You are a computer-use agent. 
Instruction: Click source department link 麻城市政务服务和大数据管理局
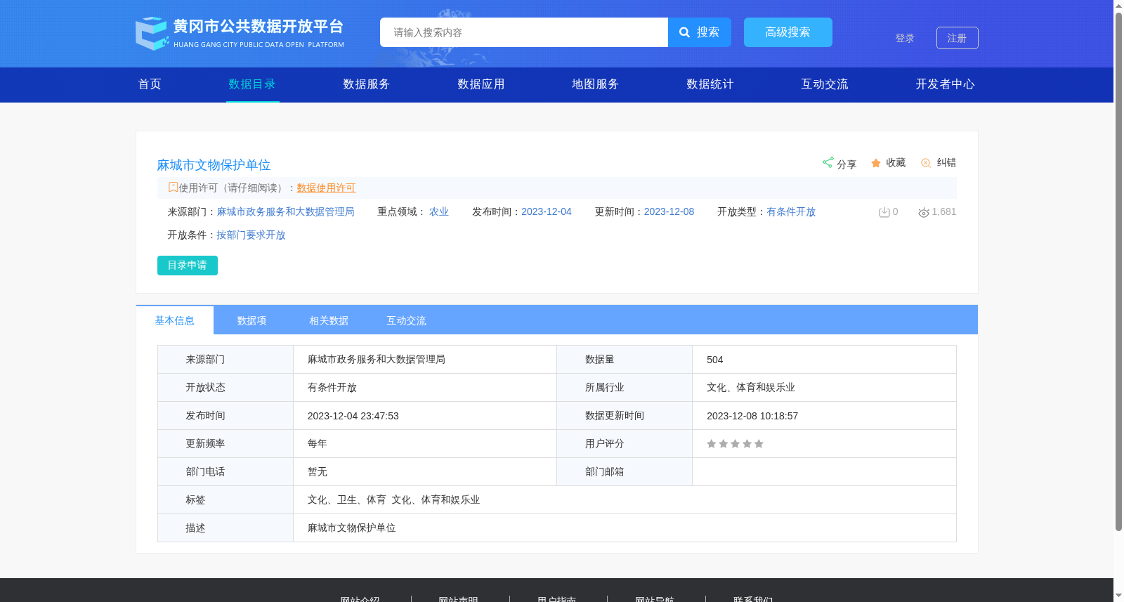(285, 211)
